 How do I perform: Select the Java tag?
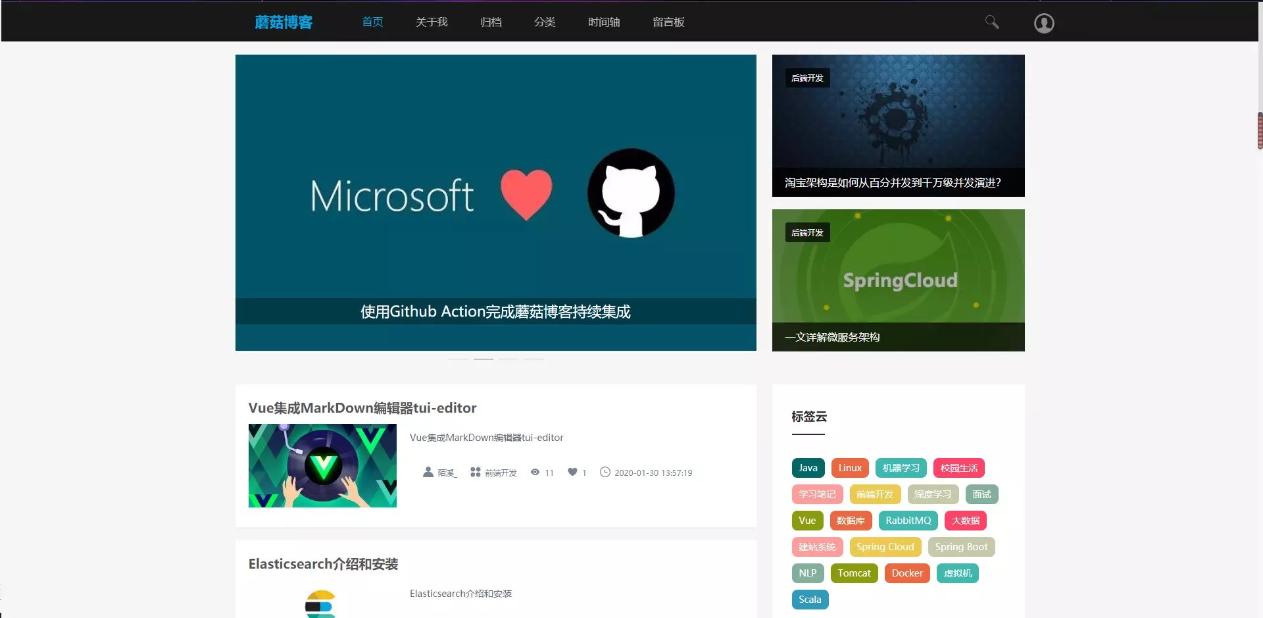(808, 468)
